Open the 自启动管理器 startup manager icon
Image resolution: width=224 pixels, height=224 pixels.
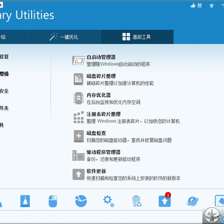tap(78, 60)
